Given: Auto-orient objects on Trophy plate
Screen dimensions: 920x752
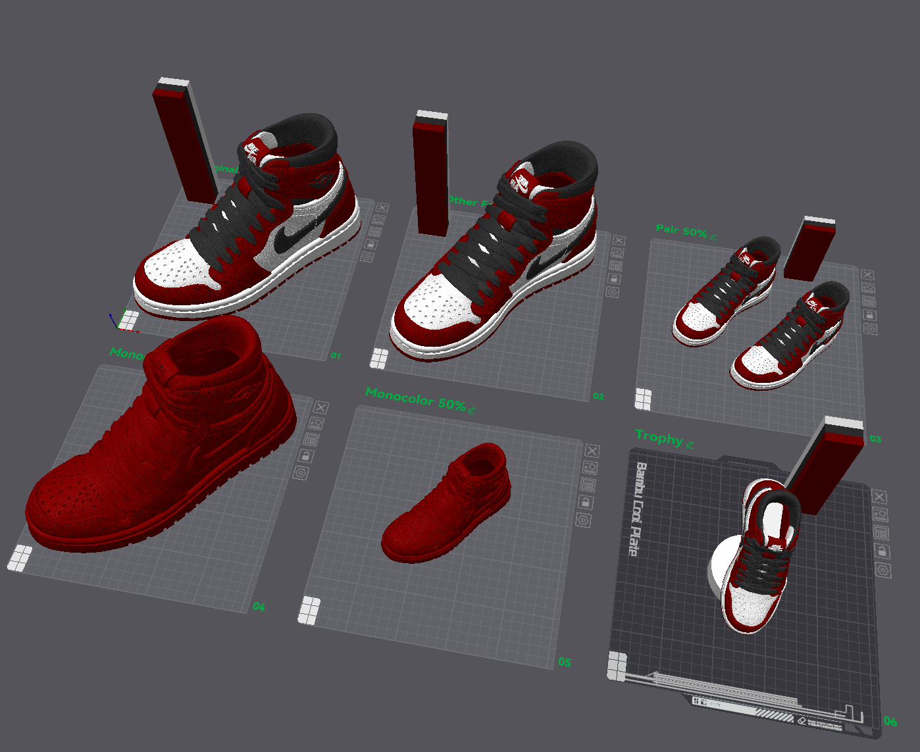Looking at the screenshot, I should (x=881, y=514).
